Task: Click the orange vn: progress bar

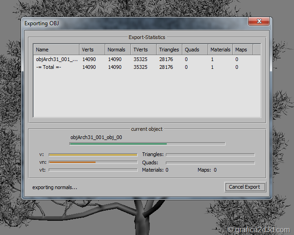Action: (x=93, y=162)
